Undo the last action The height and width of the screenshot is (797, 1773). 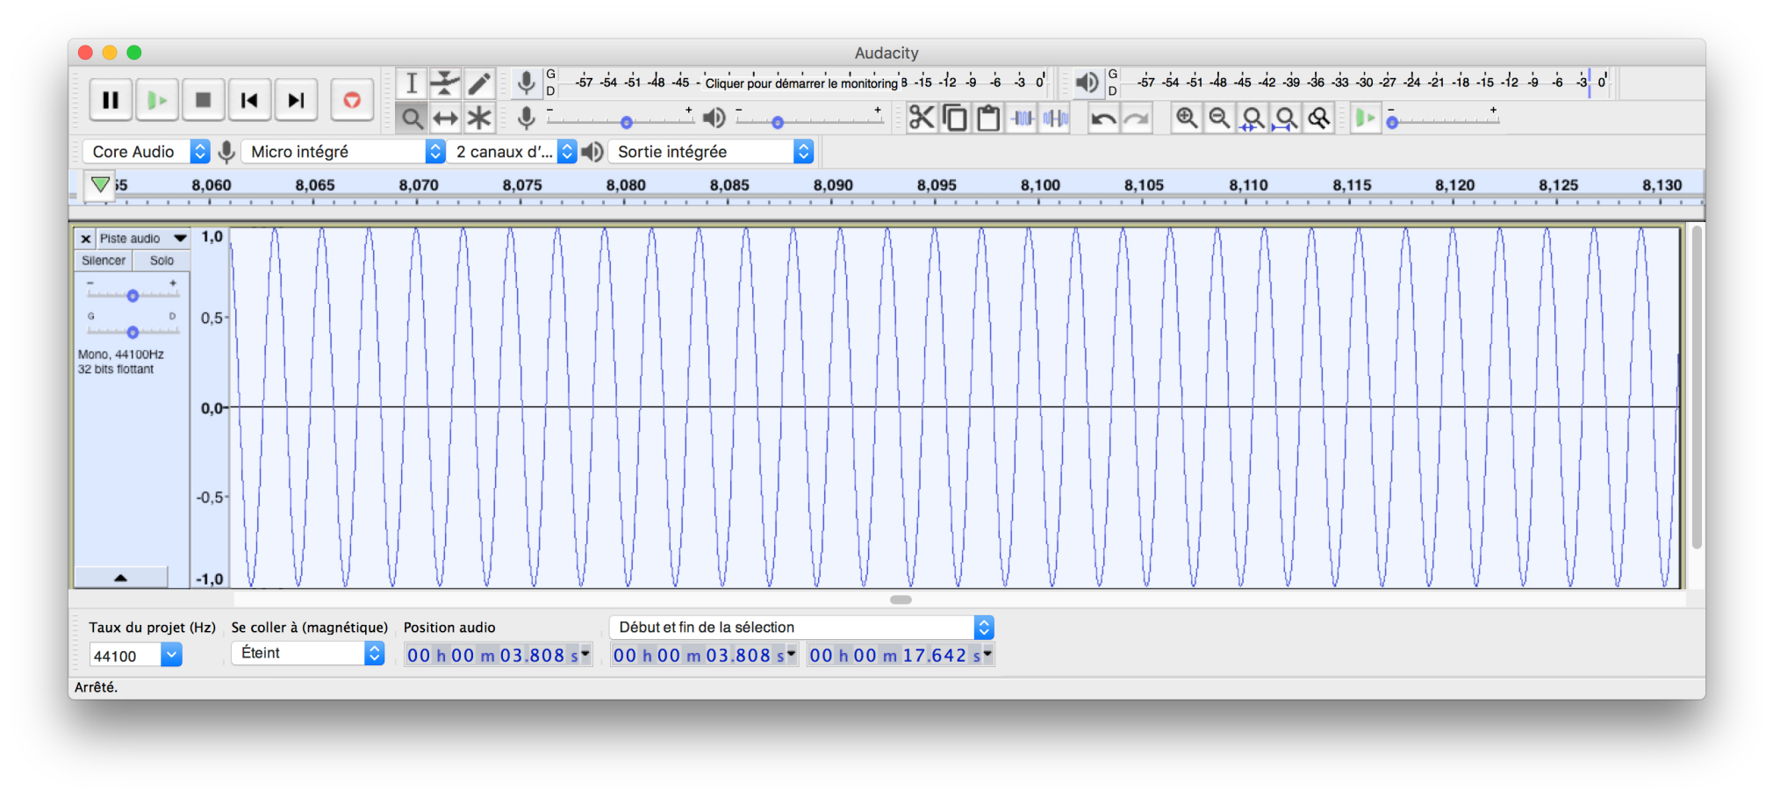click(x=1103, y=118)
